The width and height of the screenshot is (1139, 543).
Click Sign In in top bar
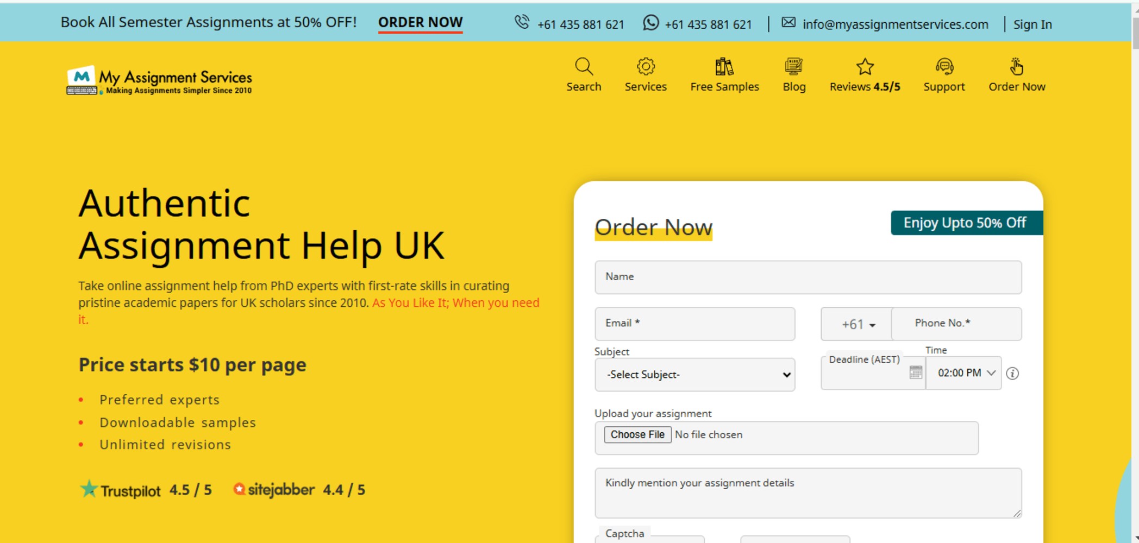pyautogui.click(x=1032, y=24)
